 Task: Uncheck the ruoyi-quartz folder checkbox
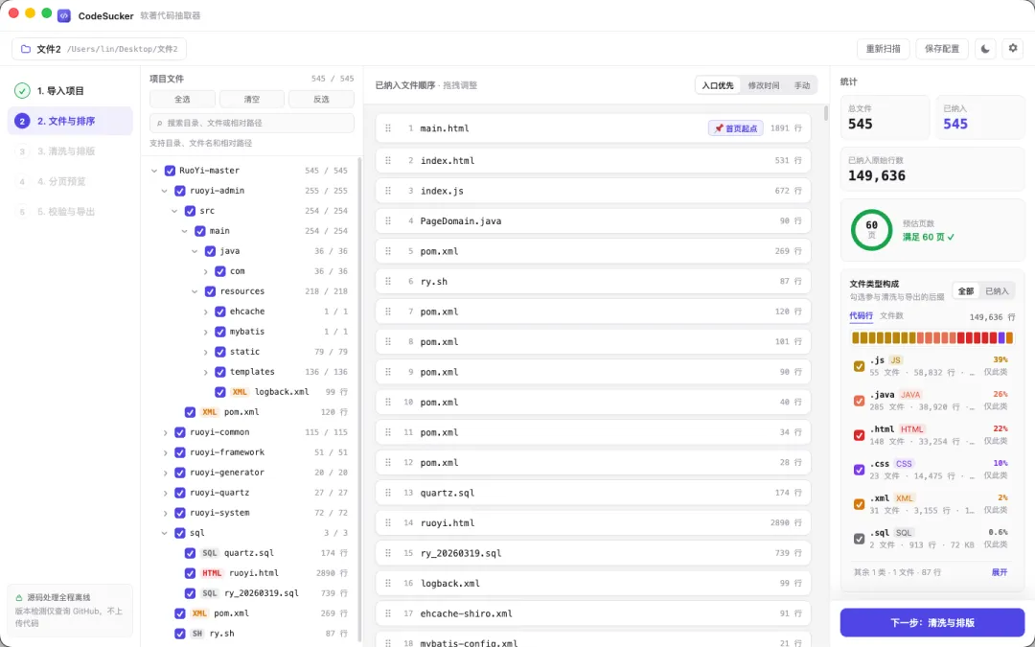(179, 493)
